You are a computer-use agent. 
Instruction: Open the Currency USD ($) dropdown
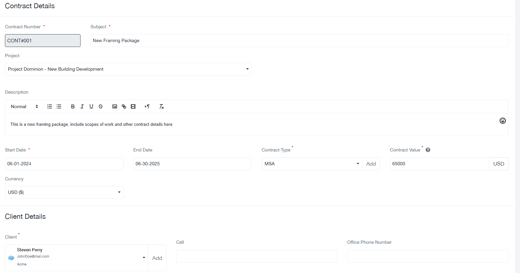click(64, 193)
